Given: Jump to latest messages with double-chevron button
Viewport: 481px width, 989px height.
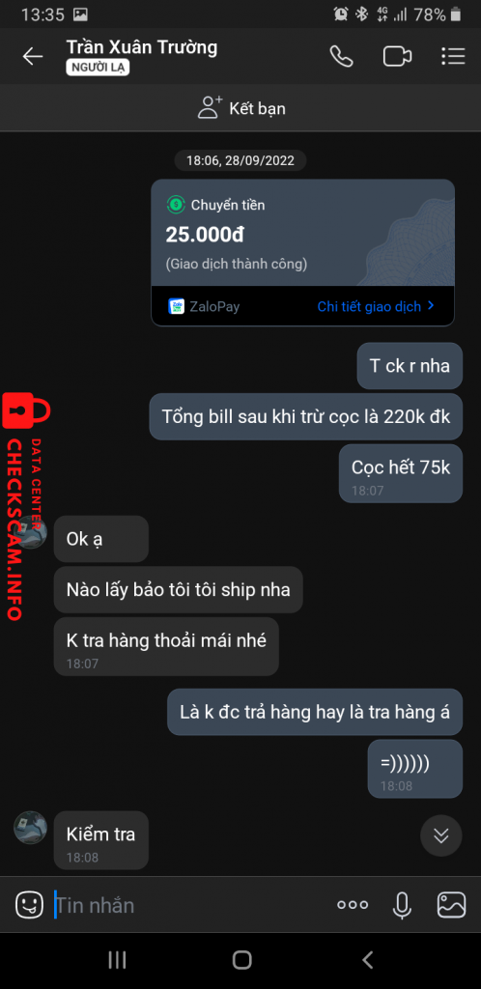Looking at the screenshot, I should [x=441, y=835].
